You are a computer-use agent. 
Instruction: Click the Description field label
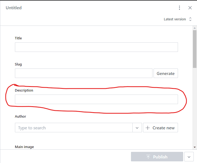(24, 90)
